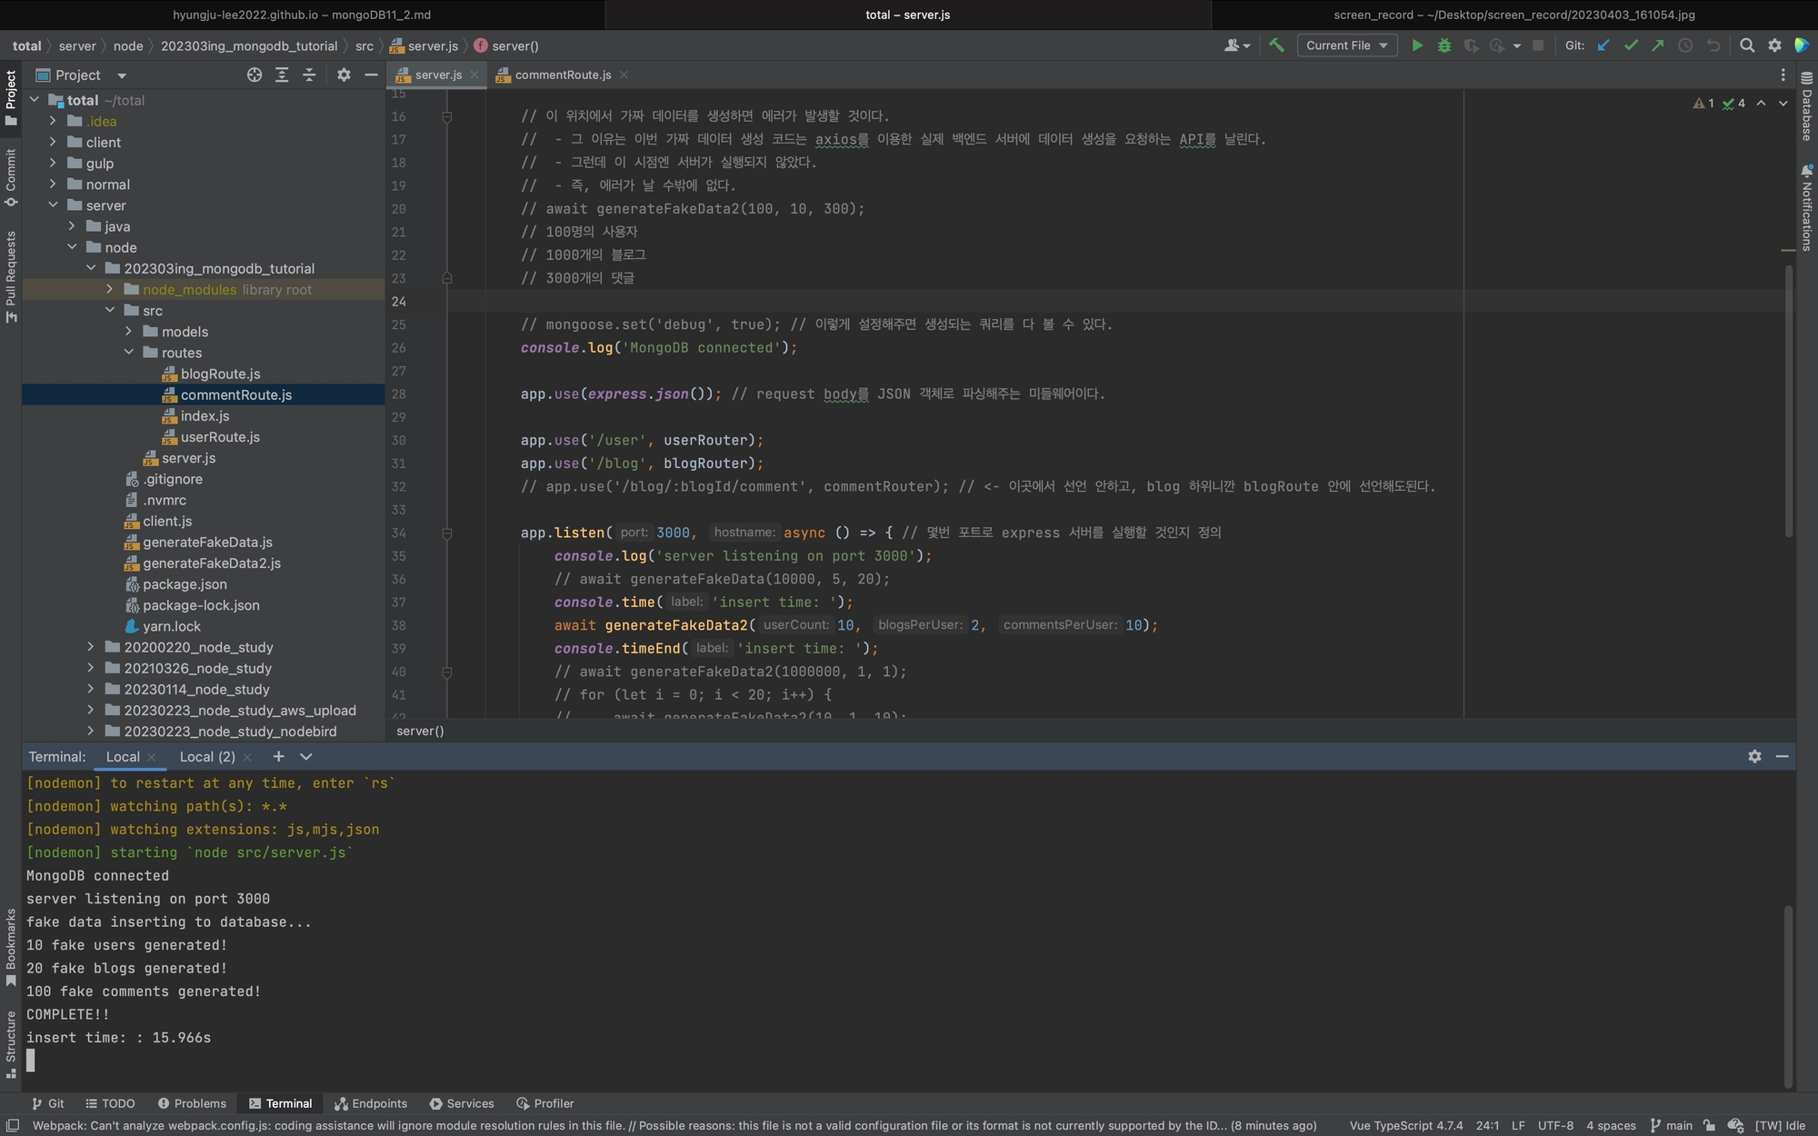Screen dimensions: 1818x1136
Task: Toggle tool window quick access icon in status bar
Action: (12, 1125)
